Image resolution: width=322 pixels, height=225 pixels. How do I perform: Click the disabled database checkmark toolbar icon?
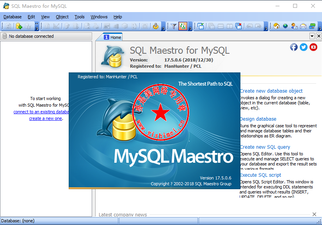click(x=28, y=26)
